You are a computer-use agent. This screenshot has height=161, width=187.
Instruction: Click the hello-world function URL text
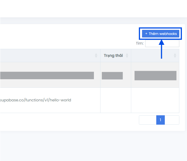(36, 100)
